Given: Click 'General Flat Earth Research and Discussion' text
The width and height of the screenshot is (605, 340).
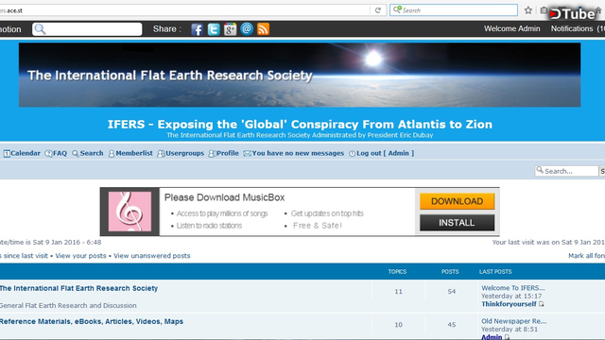Looking at the screenshot, I should click(x=68, y=305).
